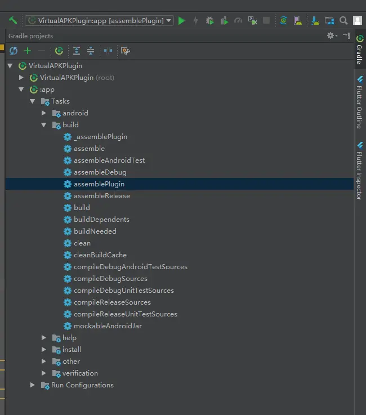Open Project Structure icon in toolbar
Image resolution: width=366 pixels, height=415 pixels.
pyautogui.click(x=329, y=21)
